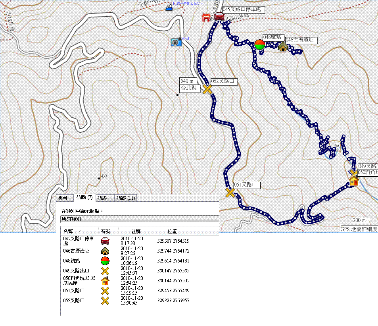
Task: Open the 航跡 (11) tab
Action: coord(125,198)
